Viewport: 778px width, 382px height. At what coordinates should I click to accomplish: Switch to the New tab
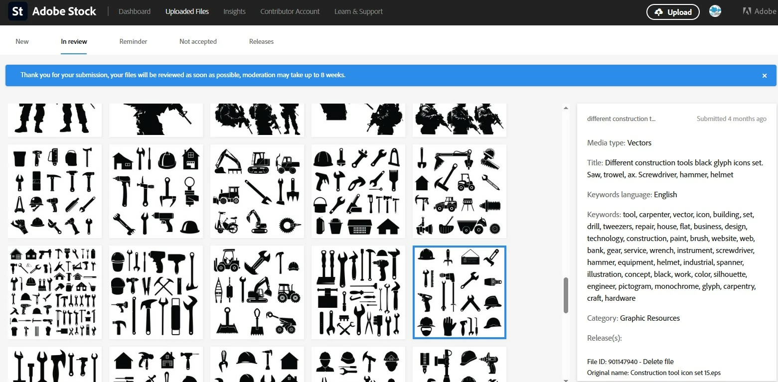coord(22,41)
